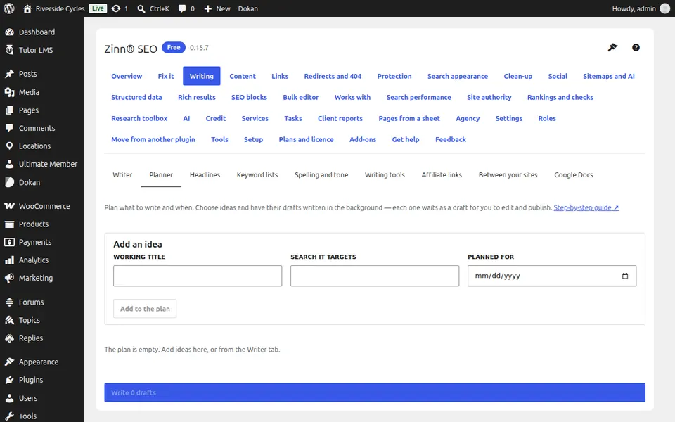Image resolution: width=675 pixels, height=422 pixels.
Task: Click the Working Title input field
Action: [x=198, y=276]
